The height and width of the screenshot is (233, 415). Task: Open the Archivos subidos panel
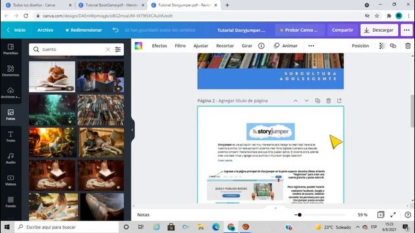point(10,93)
